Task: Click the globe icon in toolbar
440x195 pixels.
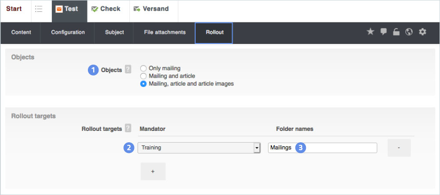Action: click(409, 32)
